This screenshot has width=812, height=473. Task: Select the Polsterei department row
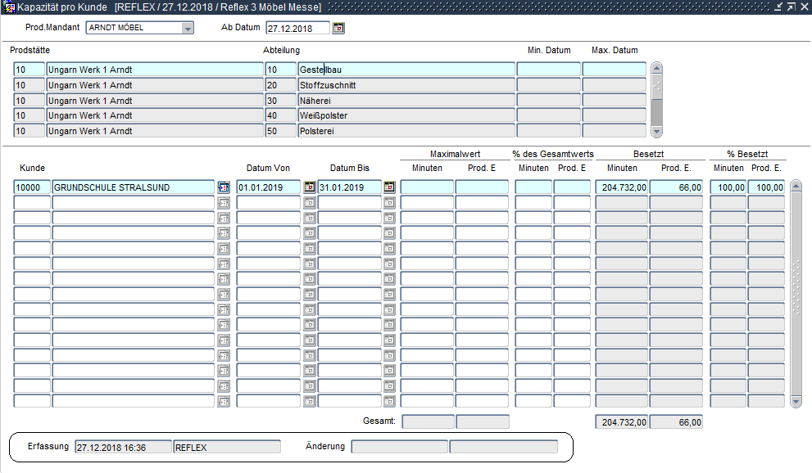click(x=406, y=131)
